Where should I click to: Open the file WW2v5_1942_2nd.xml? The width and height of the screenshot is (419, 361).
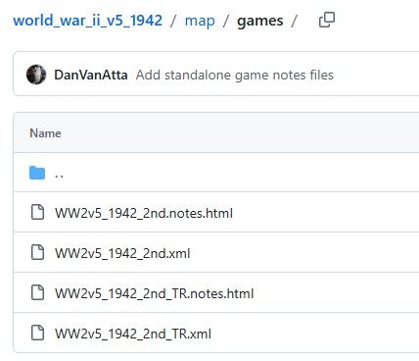122,253
